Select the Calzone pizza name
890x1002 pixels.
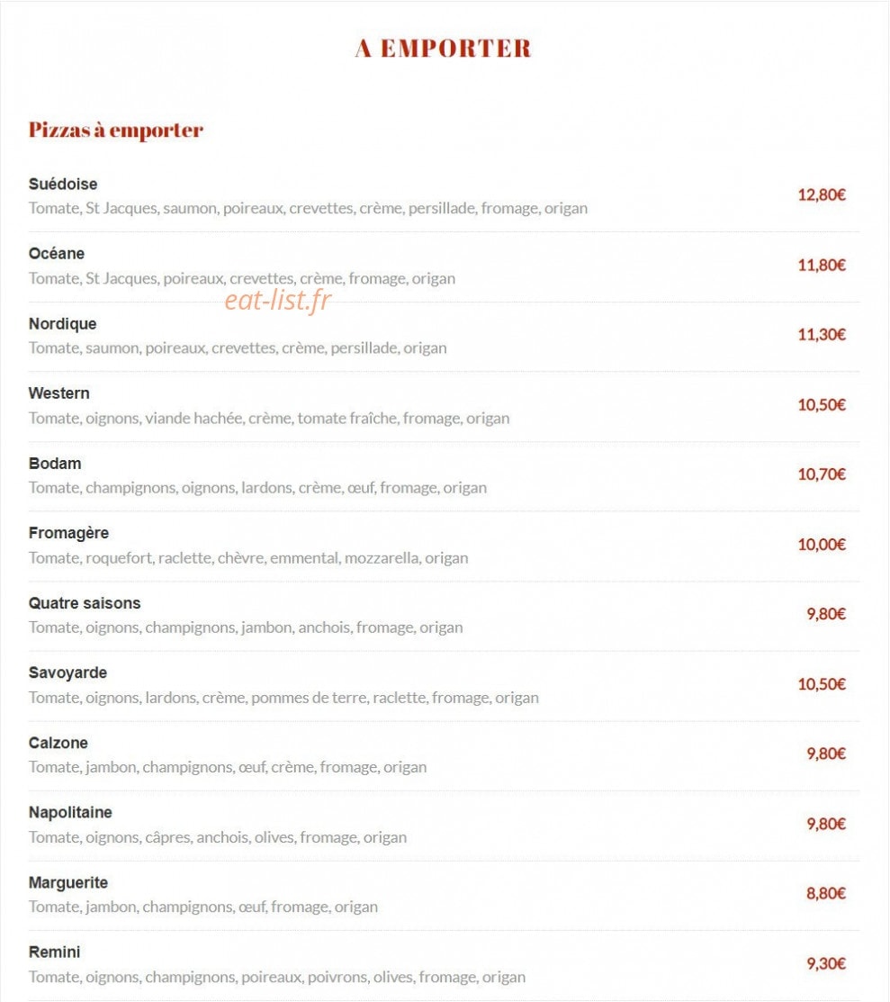click(x=58, y=744)
